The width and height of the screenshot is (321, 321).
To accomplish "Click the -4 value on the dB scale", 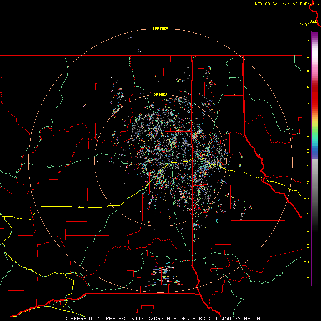I will [x=306, y=214].
